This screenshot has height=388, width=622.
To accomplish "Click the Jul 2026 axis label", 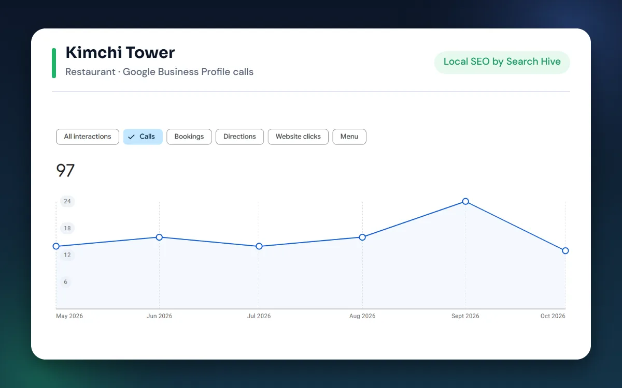I will (x=259, y=316).
